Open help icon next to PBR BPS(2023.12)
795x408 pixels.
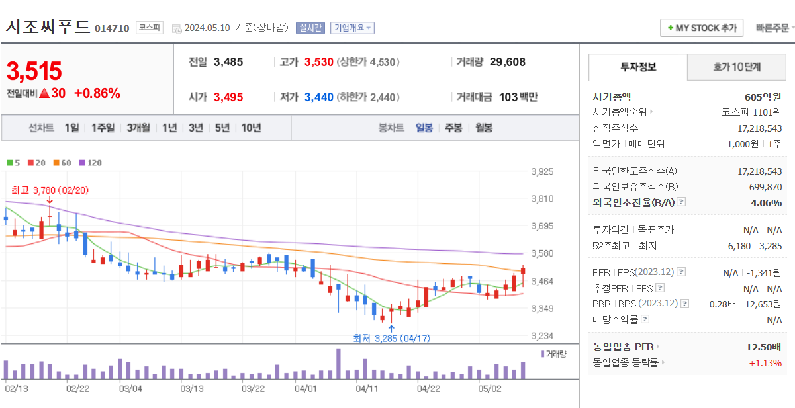(x=685, y=304)
